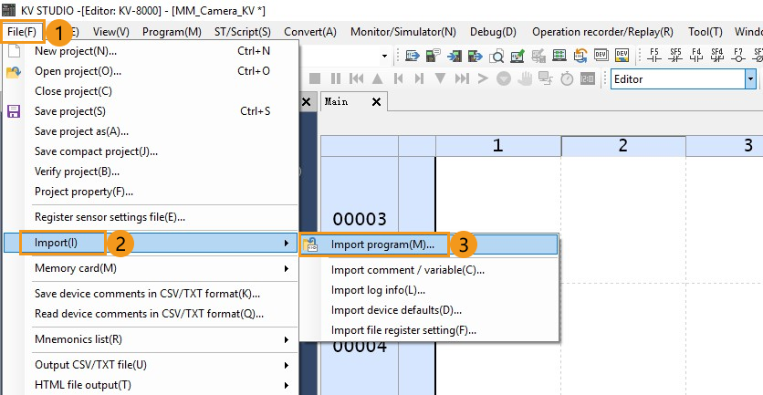
Task: Click the magnifier search icon in toolbar
Action: tap(496, 56)
